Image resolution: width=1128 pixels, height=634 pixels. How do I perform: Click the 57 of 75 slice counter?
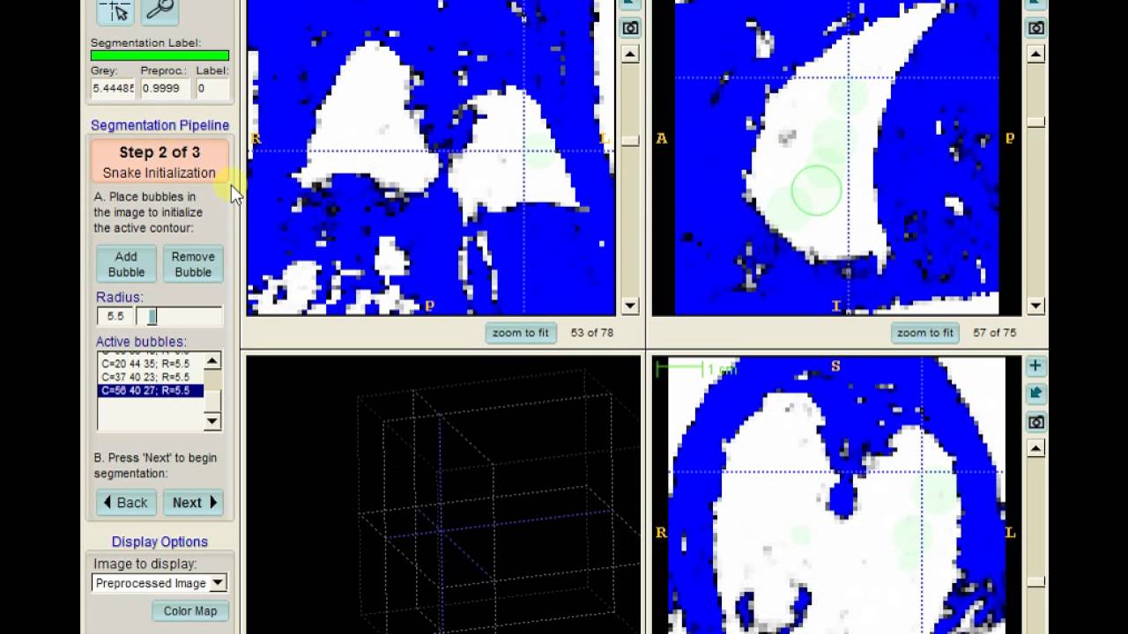(995, 333)
